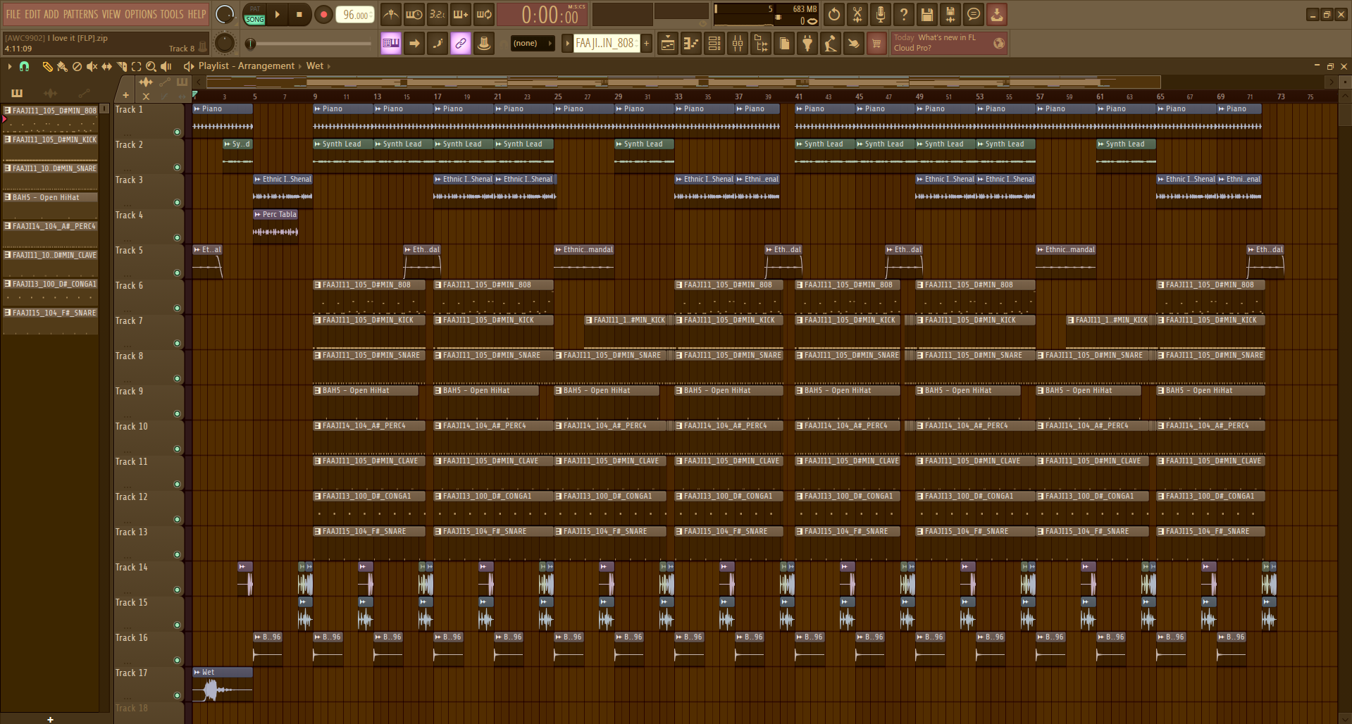The image size is (1352, 724).
Task: Select the Delete tool in Playlist
Action: pyautogui.click(x=77, y=66)
